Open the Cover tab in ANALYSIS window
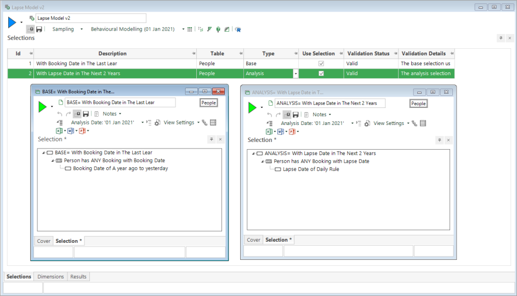This screenshot has height=296, width=517. tap(253, 240)
